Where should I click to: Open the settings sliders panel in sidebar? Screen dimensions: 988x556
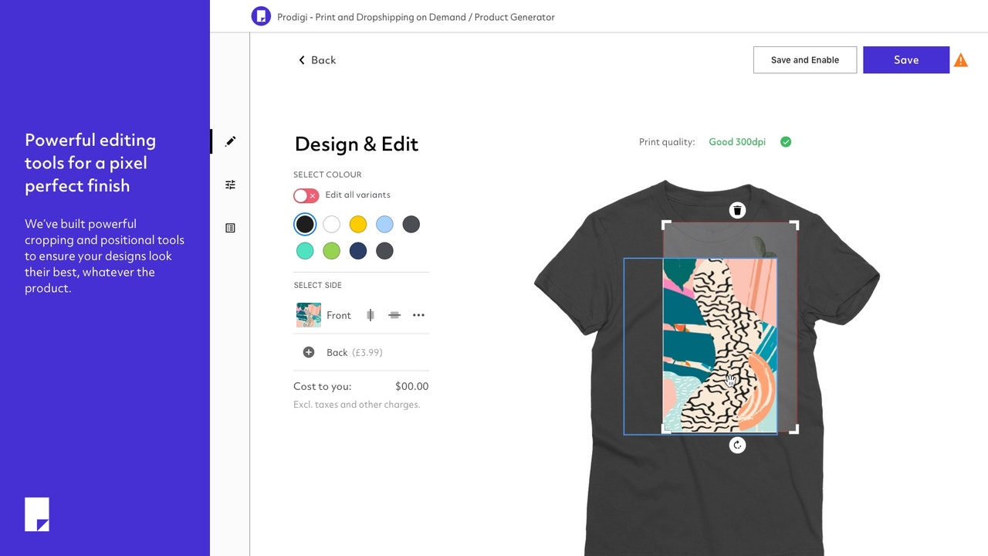230,185
